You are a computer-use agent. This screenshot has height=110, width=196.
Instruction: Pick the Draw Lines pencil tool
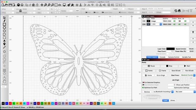(x=4, y=21)
